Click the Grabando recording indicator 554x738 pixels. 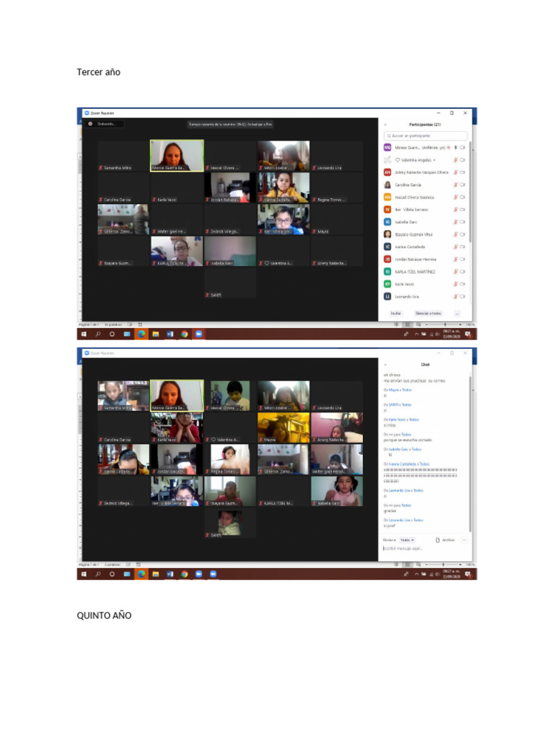pos(105,124)
